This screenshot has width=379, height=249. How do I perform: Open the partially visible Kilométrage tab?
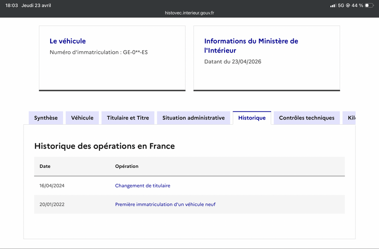[x=350, y=118]
